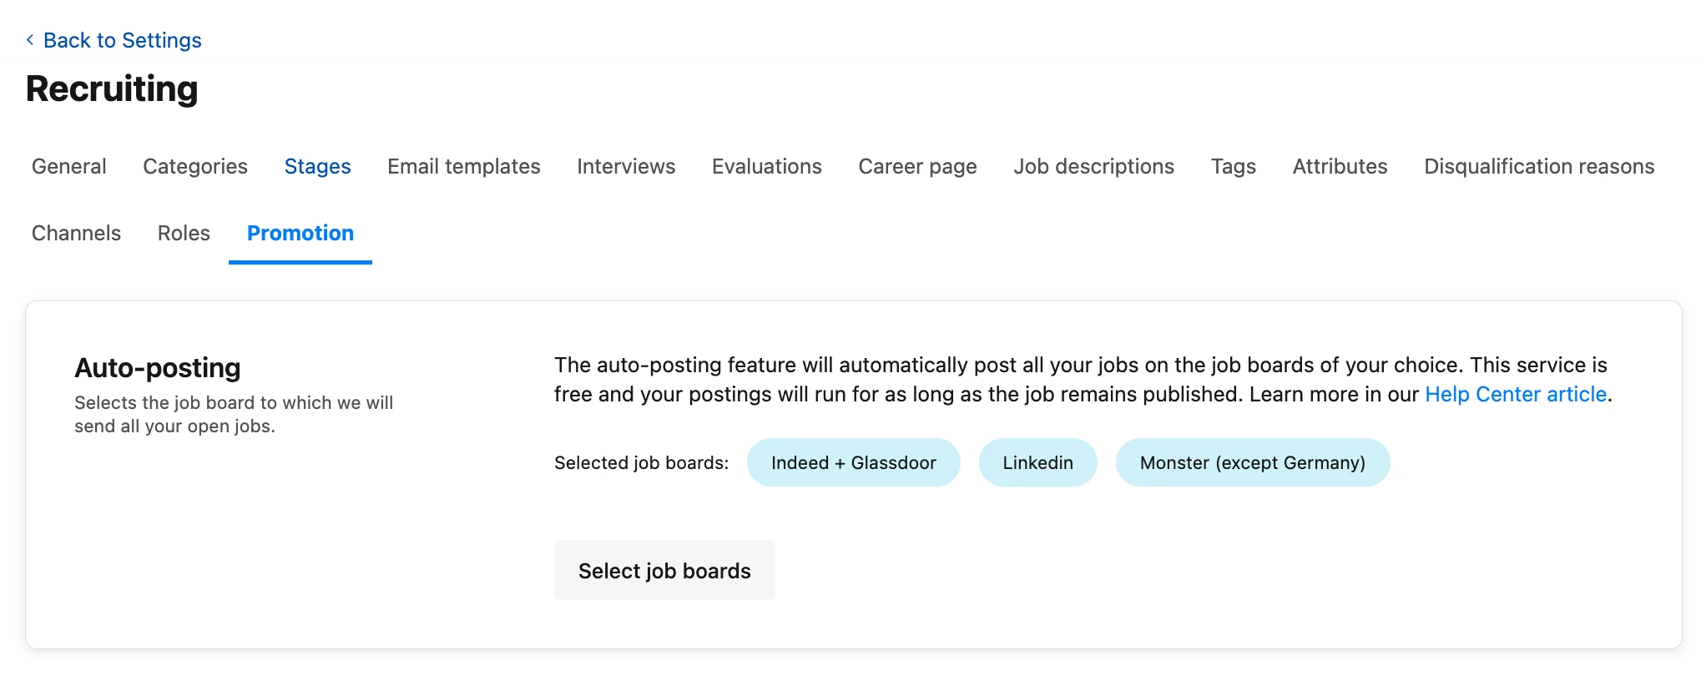Select the Email templates tab
Screen dimensions: 1701x676
[x=464, y=166]
